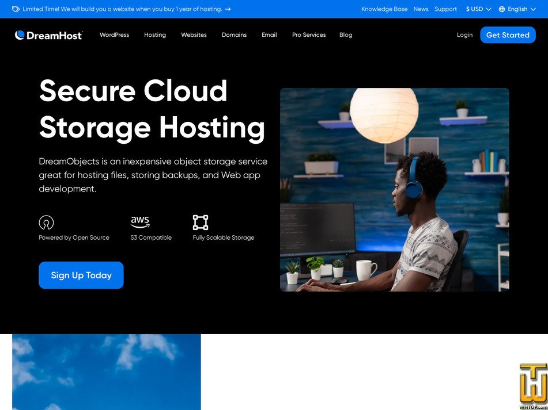Screen dimensions: 548x410
Task: Navigate to Pro Services
Action: (308, 35)
